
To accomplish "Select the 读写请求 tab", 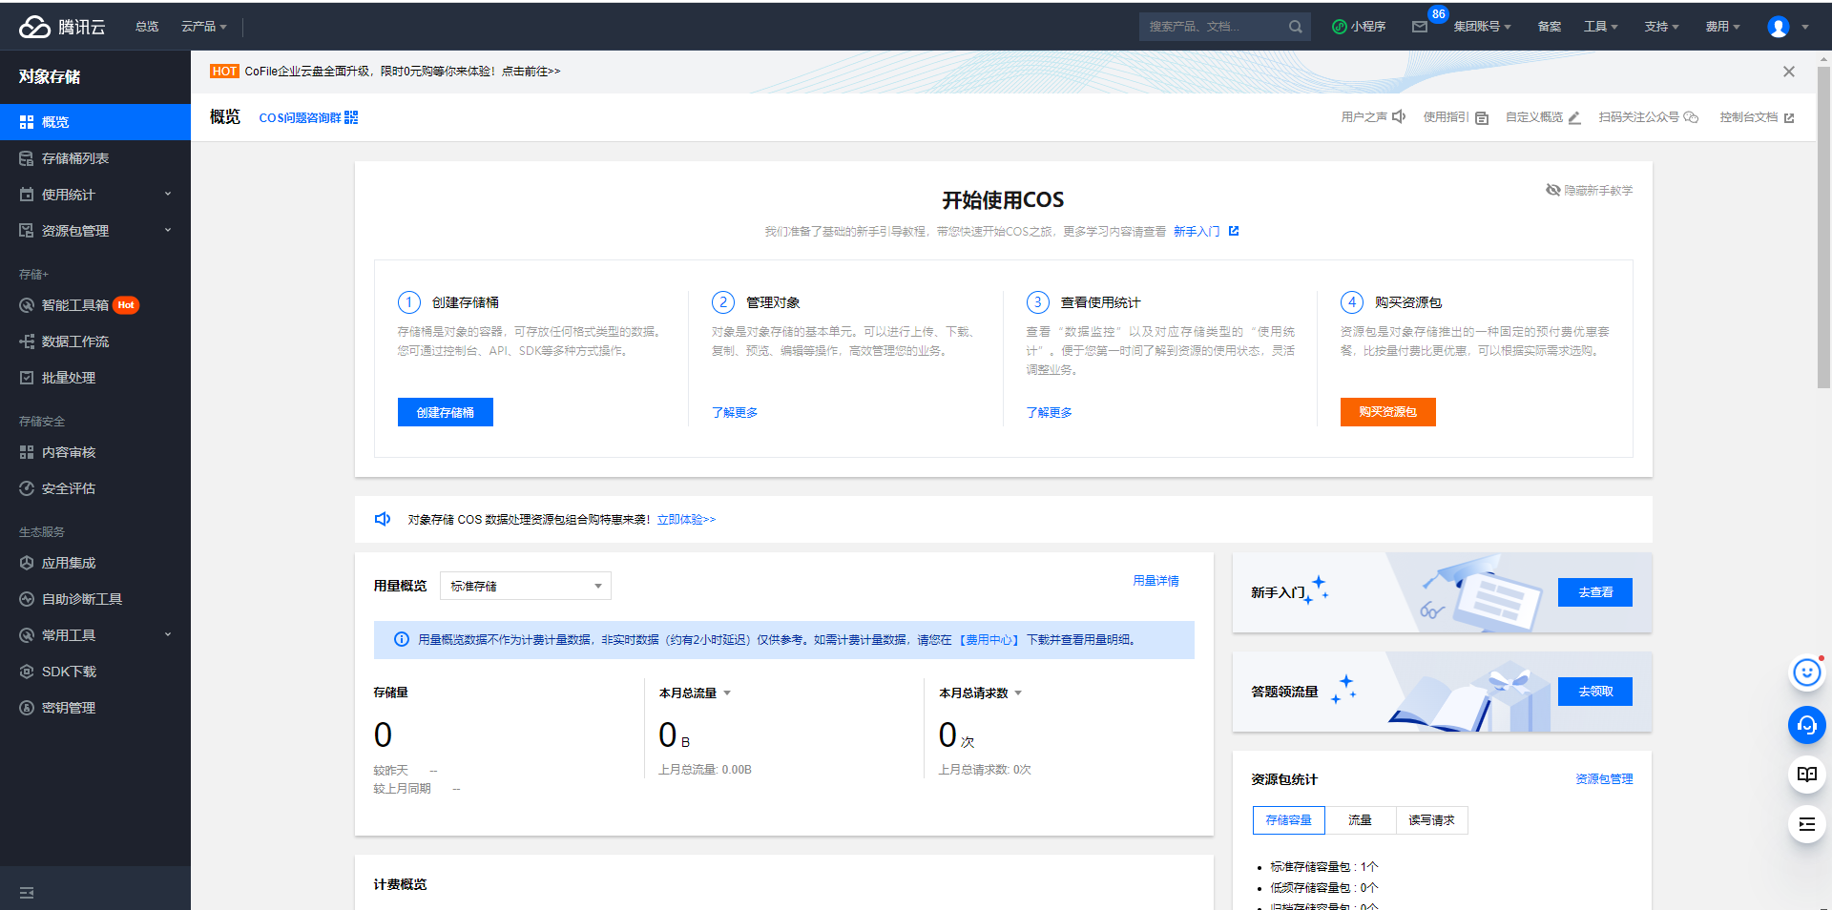I will point(1431,820).
